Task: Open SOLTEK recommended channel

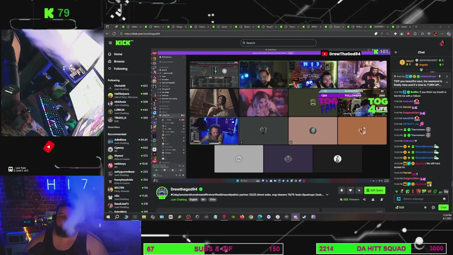Action: click(x=128, y=189)
